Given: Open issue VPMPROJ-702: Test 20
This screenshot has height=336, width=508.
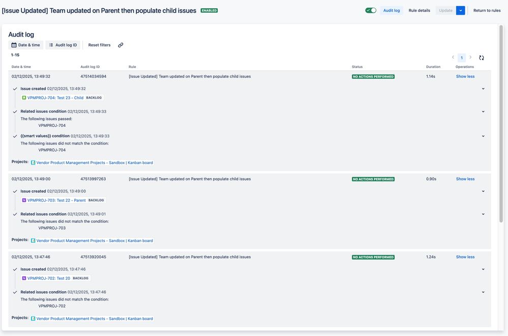Looking at the screenshot, I should [49, 278].
